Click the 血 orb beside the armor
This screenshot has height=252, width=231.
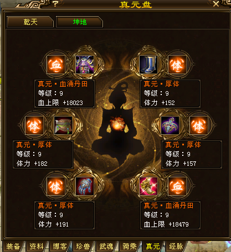tap(56, 65)
